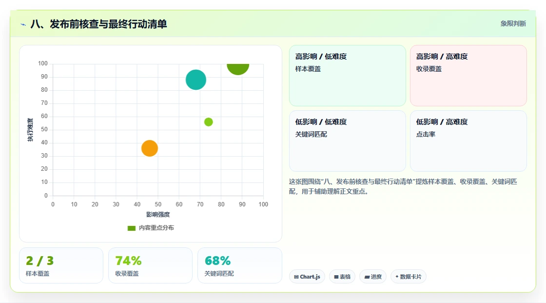The image size is (546, 303).
Task: Click 收录覆盖 text in the pink card
Action: 429,69
